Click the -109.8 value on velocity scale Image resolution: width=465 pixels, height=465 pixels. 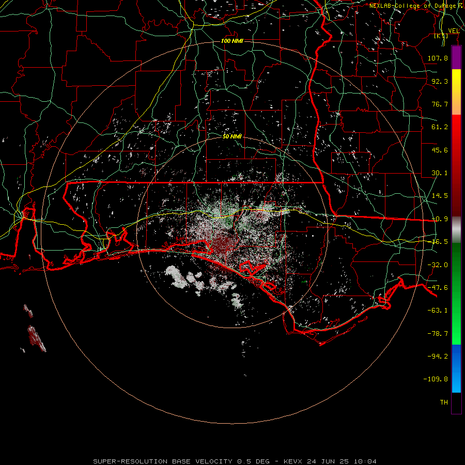(436, 379)
